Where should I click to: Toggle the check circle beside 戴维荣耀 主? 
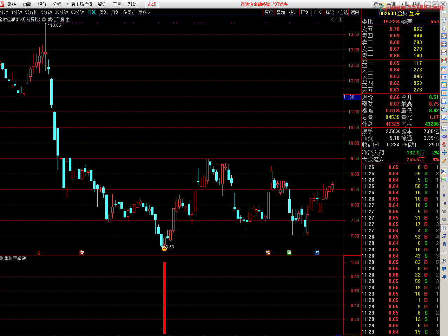click(x=44, y=20)
